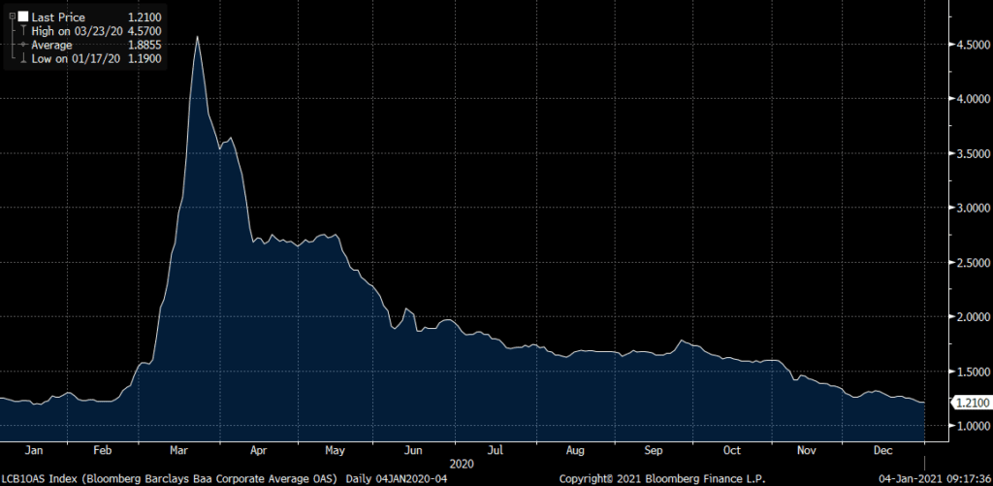The width and height of the screenshot is (993, 486).
Task: Click the 3.0000 y-axis label
Action: coord(972,208)
